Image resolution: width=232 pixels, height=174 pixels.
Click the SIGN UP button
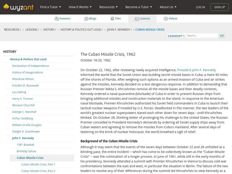pos(220,7)
